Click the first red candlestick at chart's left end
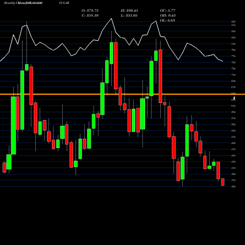This screenshot has width=245, height=245. click(x=4, y=168)
